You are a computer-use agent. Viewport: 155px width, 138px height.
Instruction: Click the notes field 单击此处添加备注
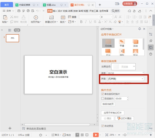(36, 128)
